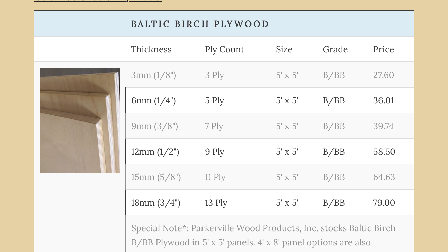Screen dimensions: 448x252
Task: Select the Ply Count column header
Action: [224, 49]
